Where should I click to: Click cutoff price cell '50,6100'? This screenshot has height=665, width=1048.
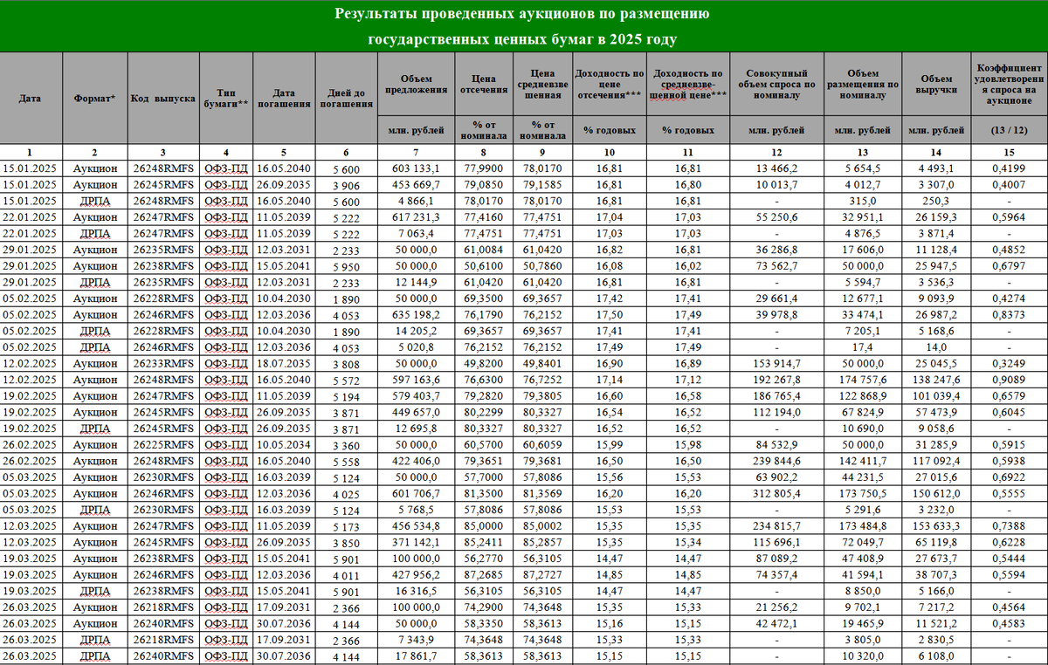point(483,265)
